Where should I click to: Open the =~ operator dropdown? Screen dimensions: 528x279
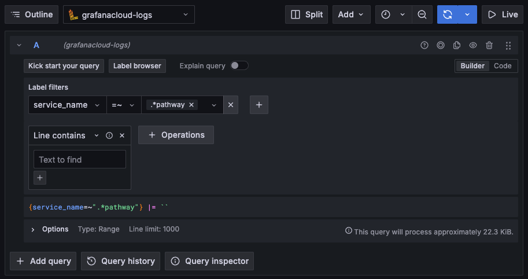(124, 105)
